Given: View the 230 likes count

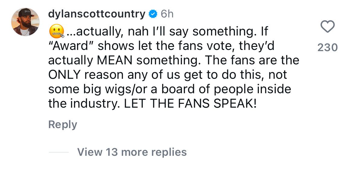Looking at the screenshot, I should pyautogui.click(x=327, y=47).
